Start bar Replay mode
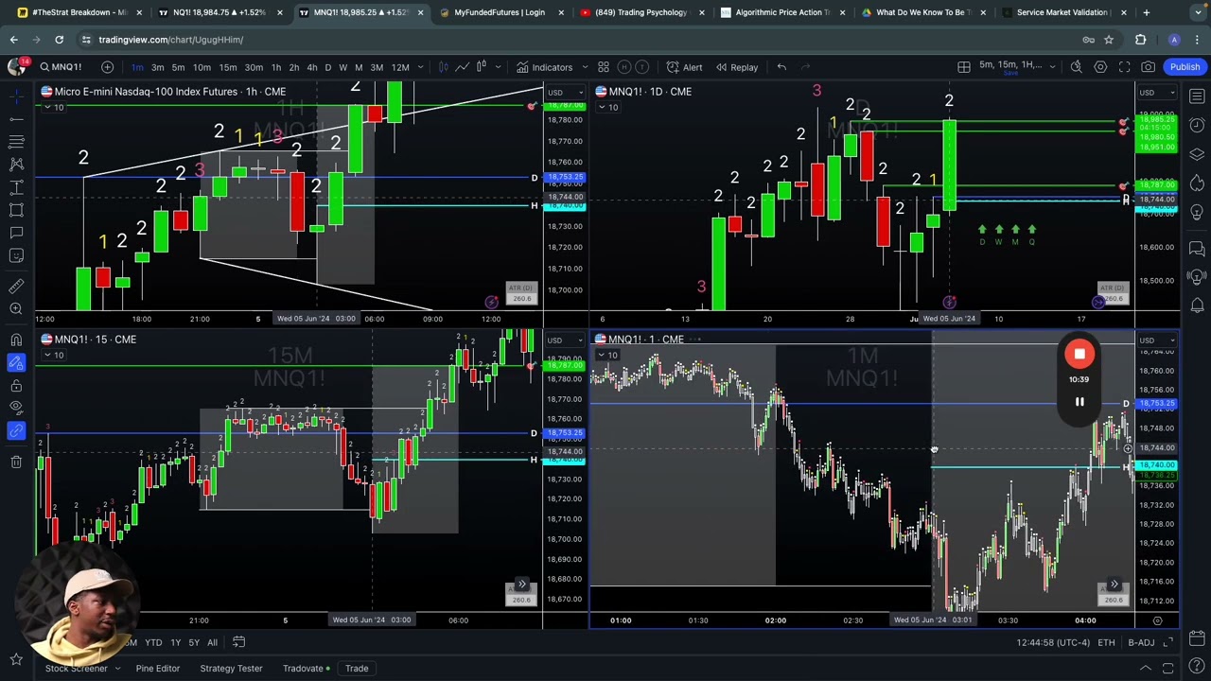This screenshot has height=681, width=1211. (736, 67)
